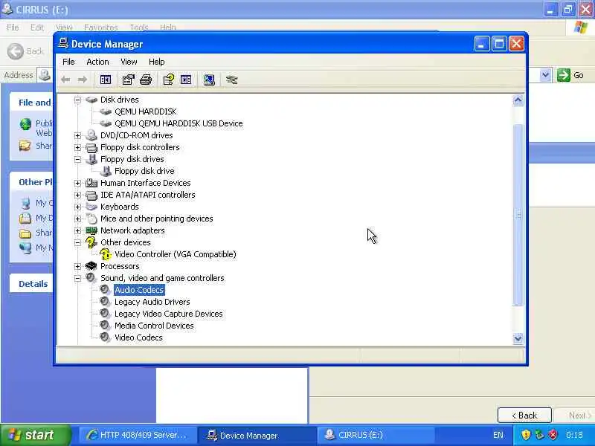This screenshot has width=595, height=446.
Task: Expand the IDE ATA/ATAPI controllers node
Action: tap(78, 195)
